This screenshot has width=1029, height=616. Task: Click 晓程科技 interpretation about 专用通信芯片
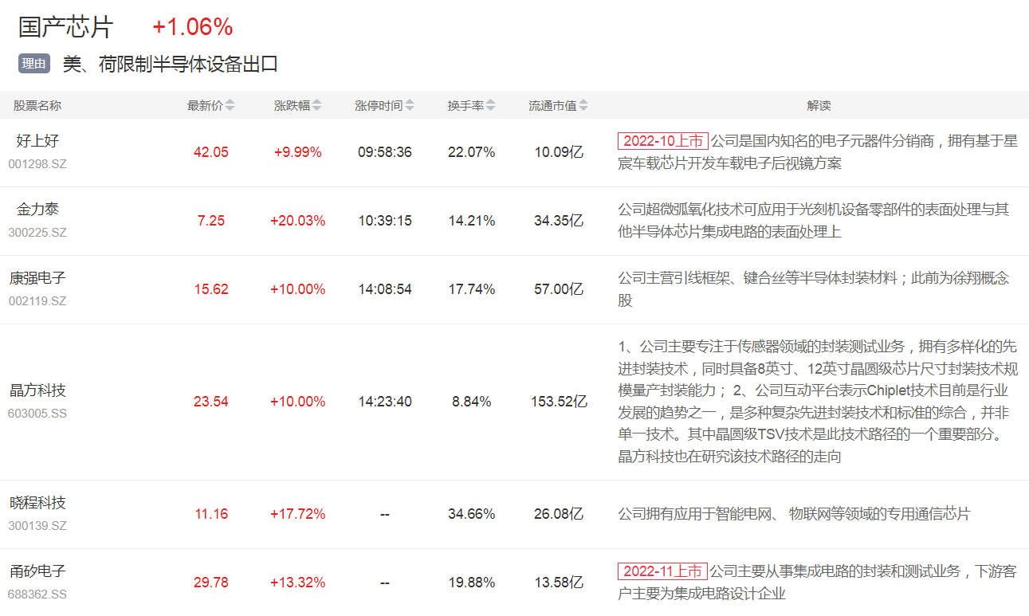794,514
